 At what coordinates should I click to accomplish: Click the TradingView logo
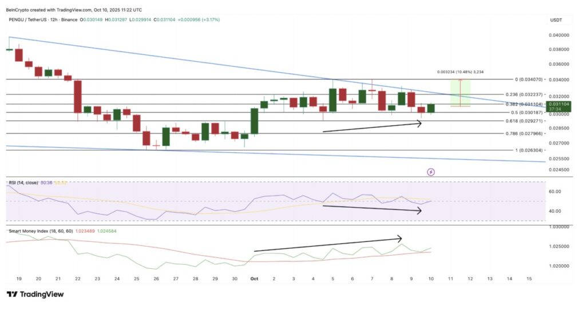[x=35, y=294]
